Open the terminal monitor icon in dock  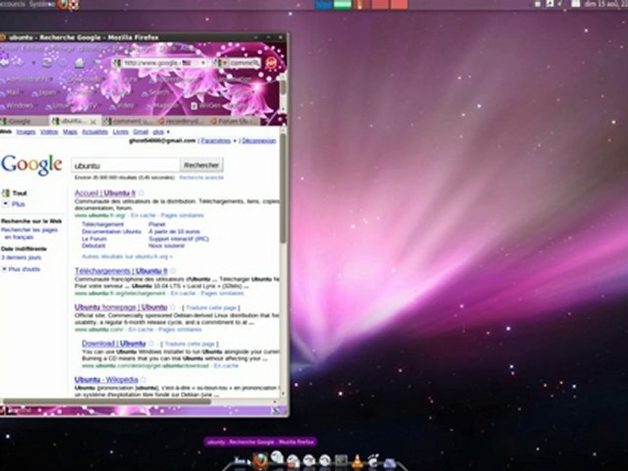pyautogui.click(x=341, y=461)
